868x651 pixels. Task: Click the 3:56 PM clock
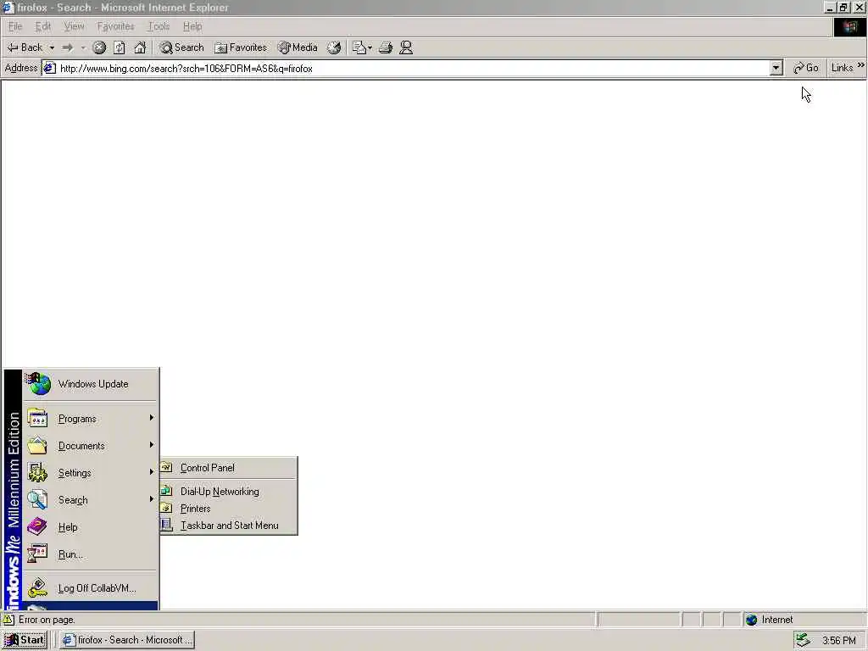838,641
